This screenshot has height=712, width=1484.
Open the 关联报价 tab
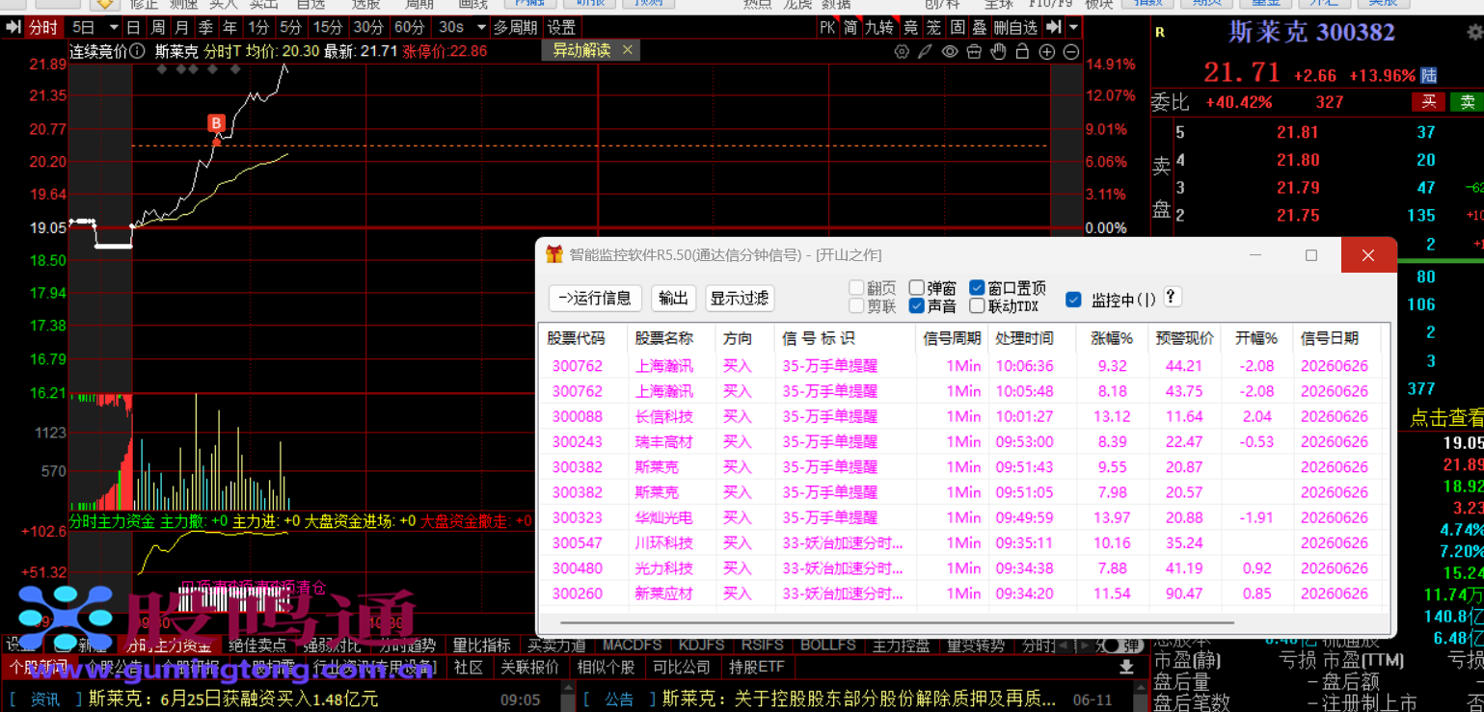tap(529, 667)
